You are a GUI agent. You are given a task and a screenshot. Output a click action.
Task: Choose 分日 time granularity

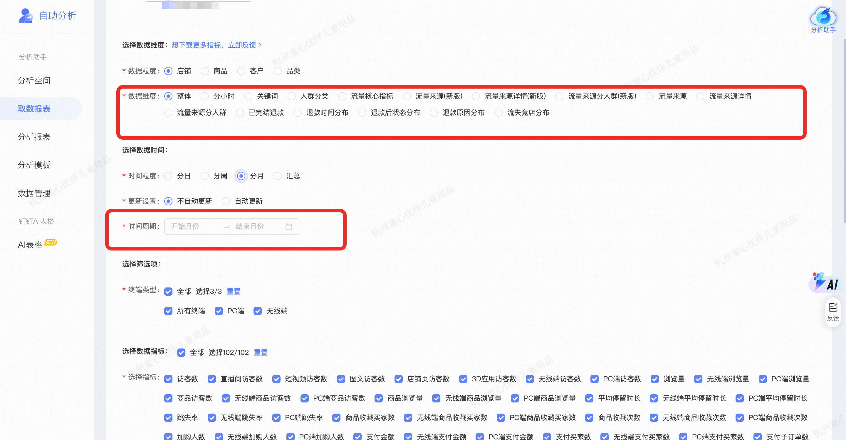tap(169, 176)
